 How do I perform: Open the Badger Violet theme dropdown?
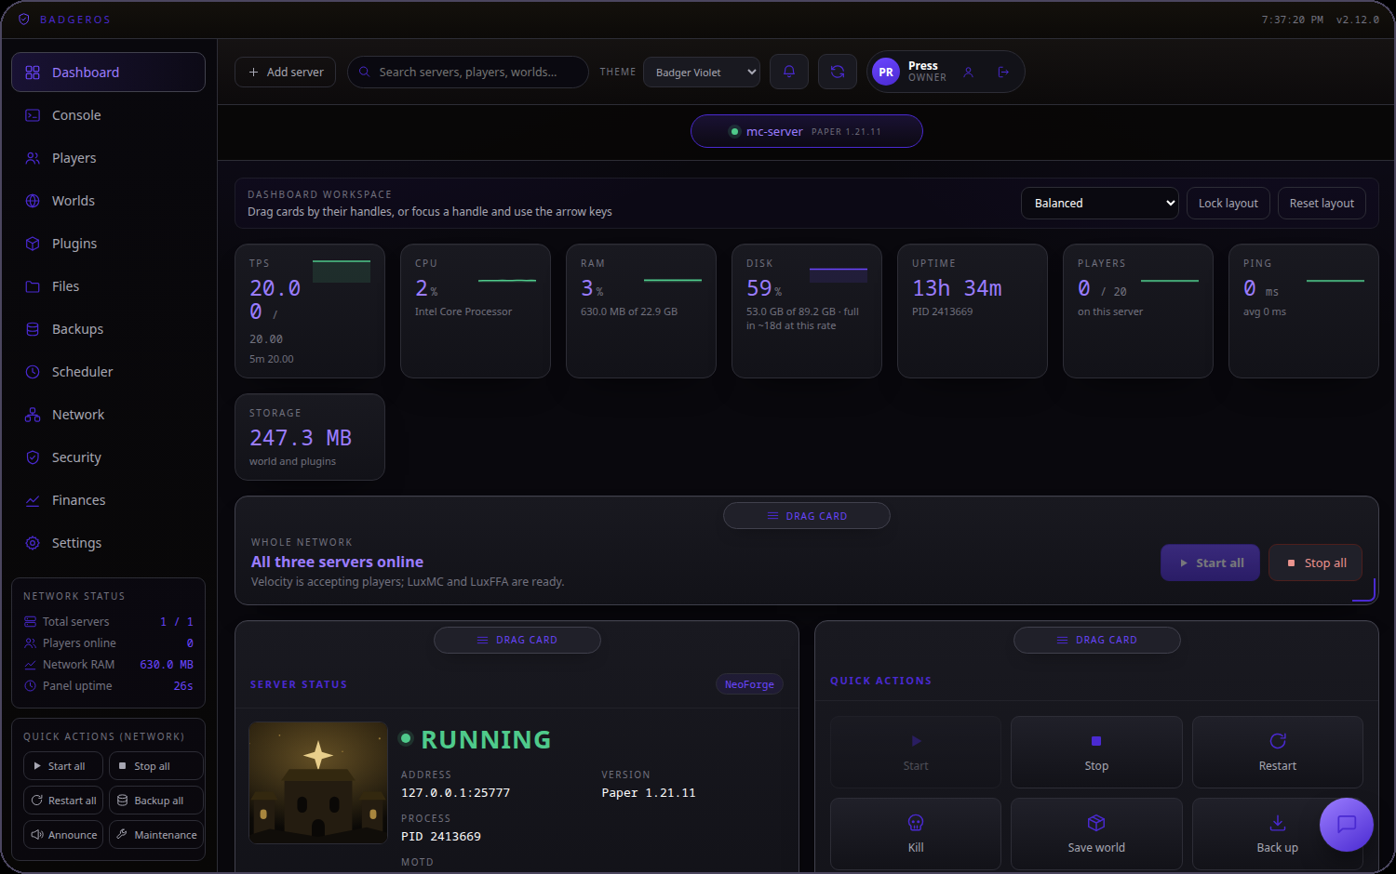click(x=702, y=73)
